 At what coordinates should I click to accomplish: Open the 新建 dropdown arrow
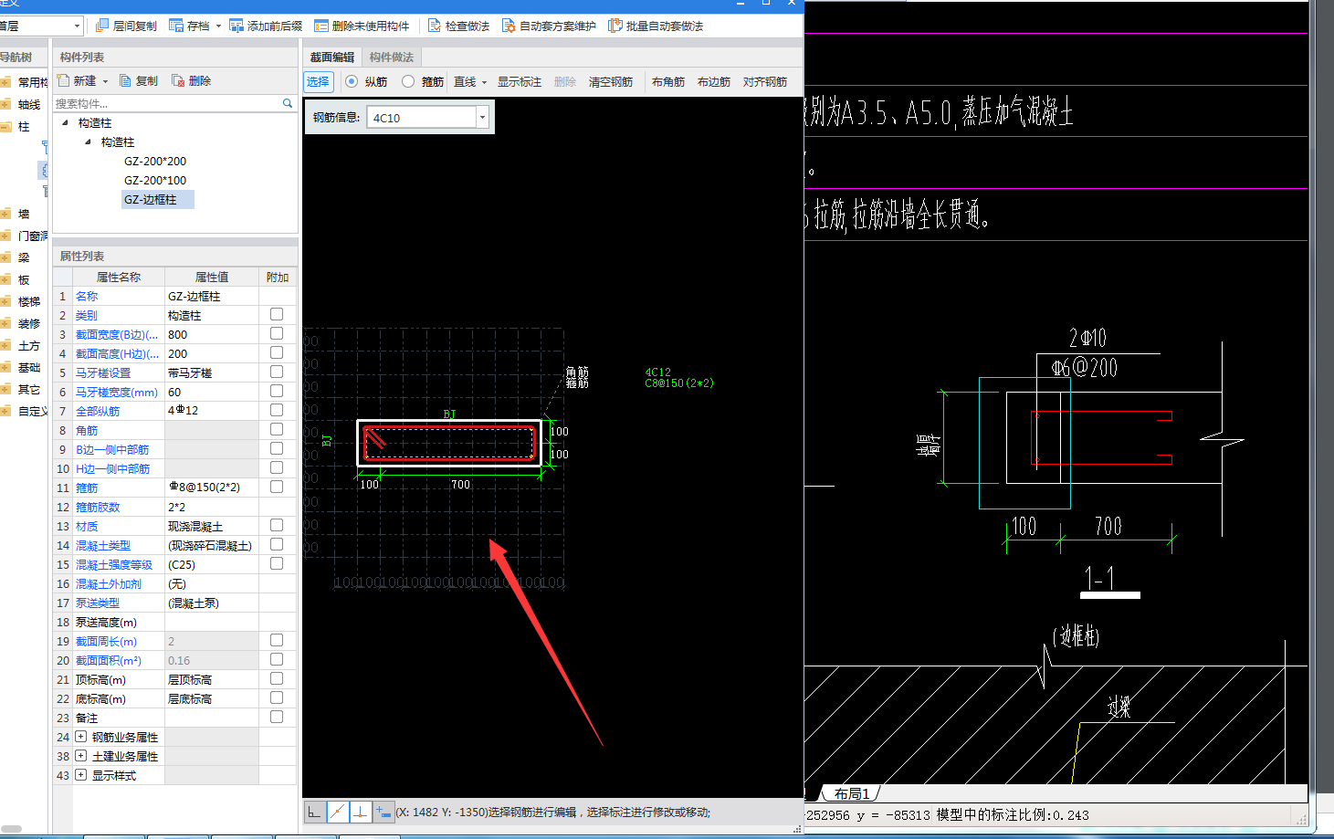(105, 81)
